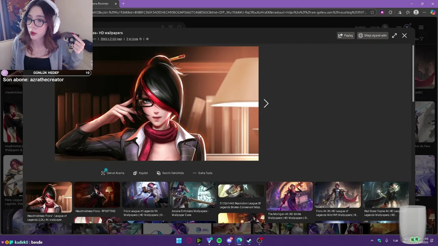Open the browser profile avatar

tap(416, 12)
